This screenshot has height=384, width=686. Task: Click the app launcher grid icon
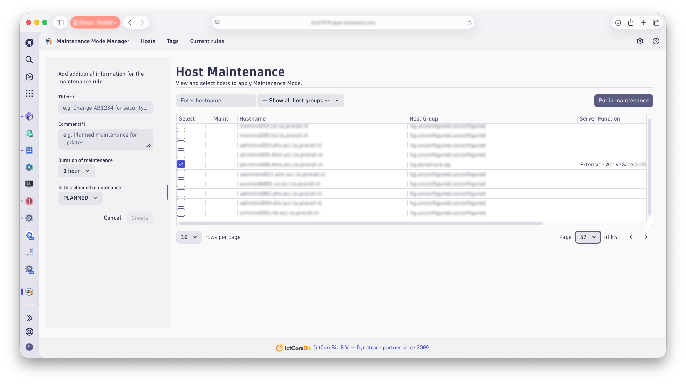pyautogui.click(x=29, y=93)
